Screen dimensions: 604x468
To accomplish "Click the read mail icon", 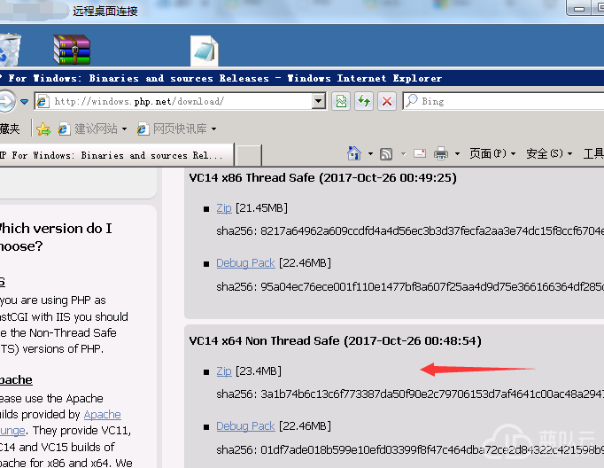I will click(x=420, y=153).
